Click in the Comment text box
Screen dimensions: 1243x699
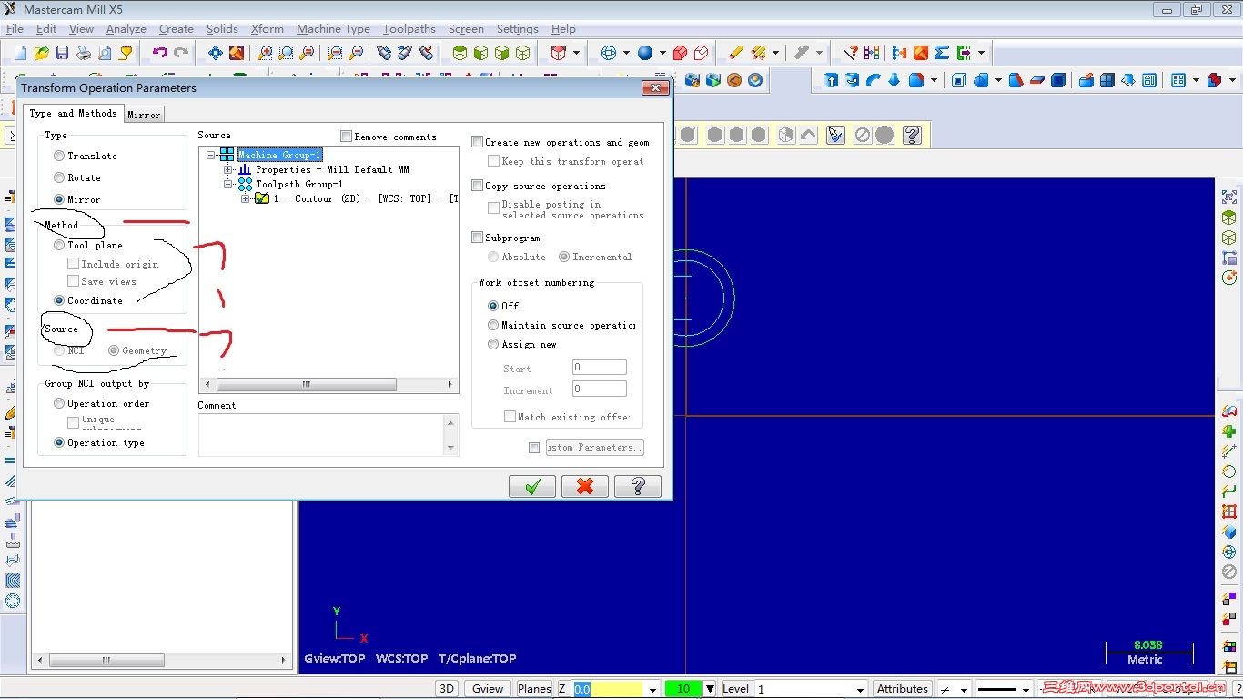click(x=322, y=435)
